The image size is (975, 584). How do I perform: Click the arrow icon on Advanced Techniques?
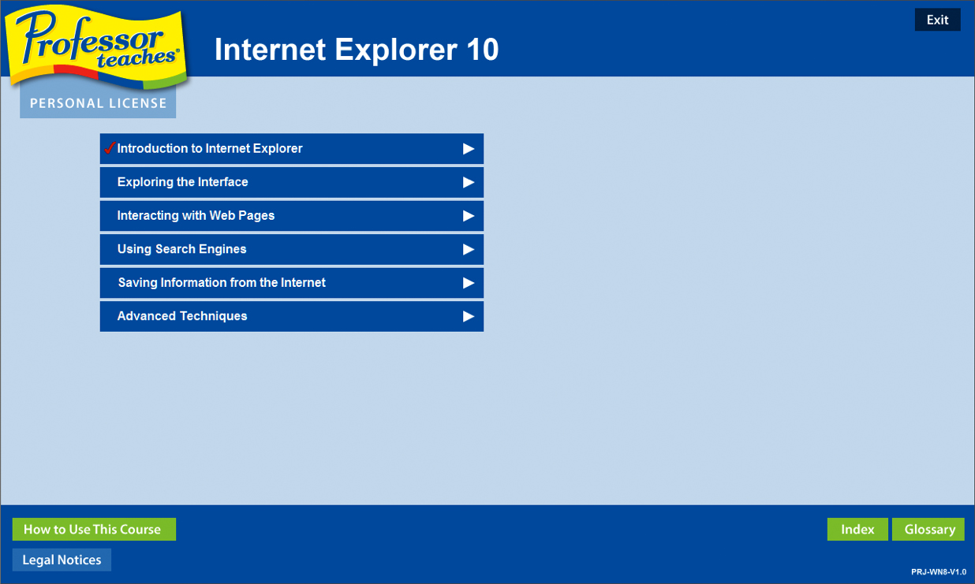coord(469,316)
